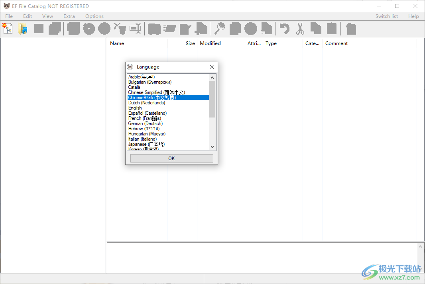Click the undo curved arrow icon
This screenshot has height=284, width=425.
point(284,29)
